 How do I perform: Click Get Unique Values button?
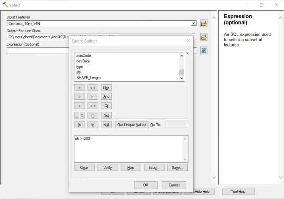coord(132,125)
